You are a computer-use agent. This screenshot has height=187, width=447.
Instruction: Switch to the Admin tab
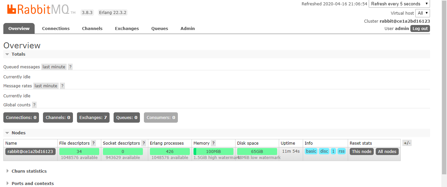click(x=188, y=28)
